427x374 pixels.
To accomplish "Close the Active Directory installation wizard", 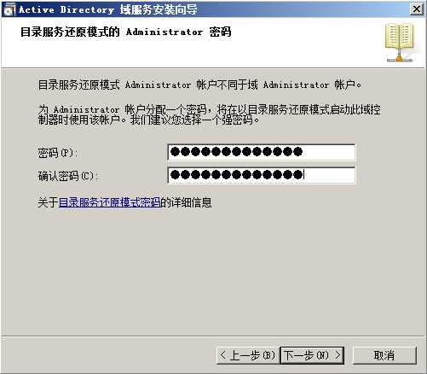I will [x=417, y=9].
